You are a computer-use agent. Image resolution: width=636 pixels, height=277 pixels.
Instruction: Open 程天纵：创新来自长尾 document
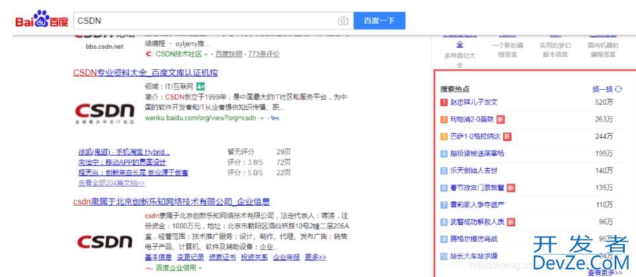pos(133,173)
